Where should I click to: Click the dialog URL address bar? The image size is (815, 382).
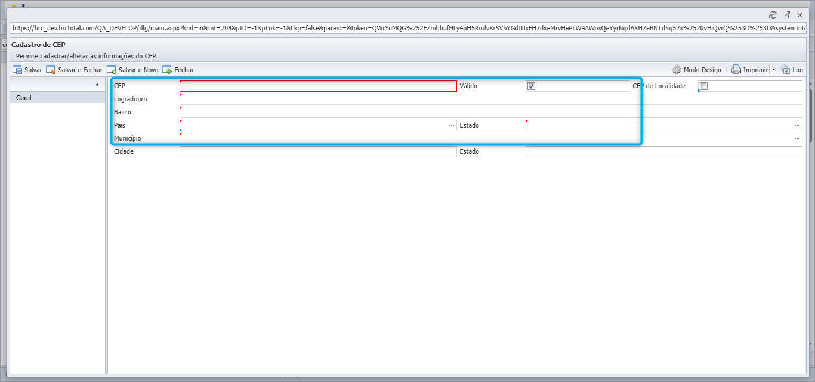pyautogui.click(x=409, y=28)
